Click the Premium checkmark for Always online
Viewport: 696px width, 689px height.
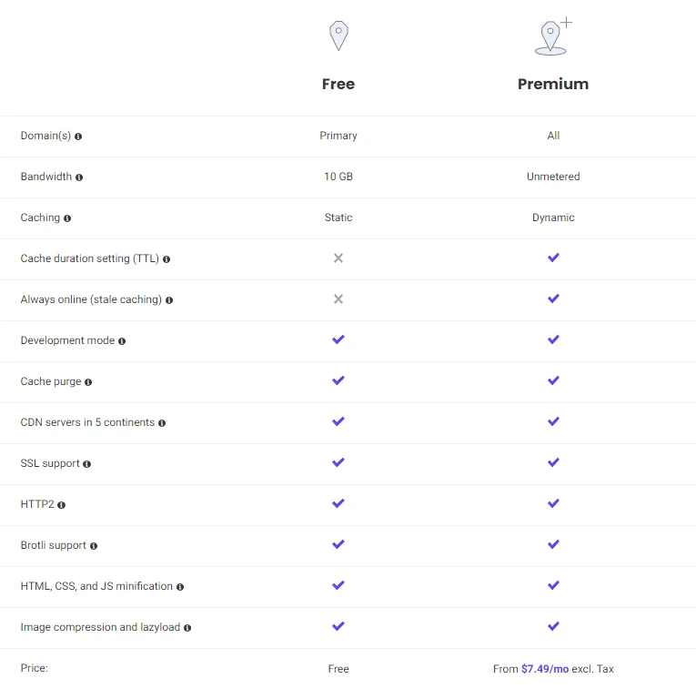point(553,299)
